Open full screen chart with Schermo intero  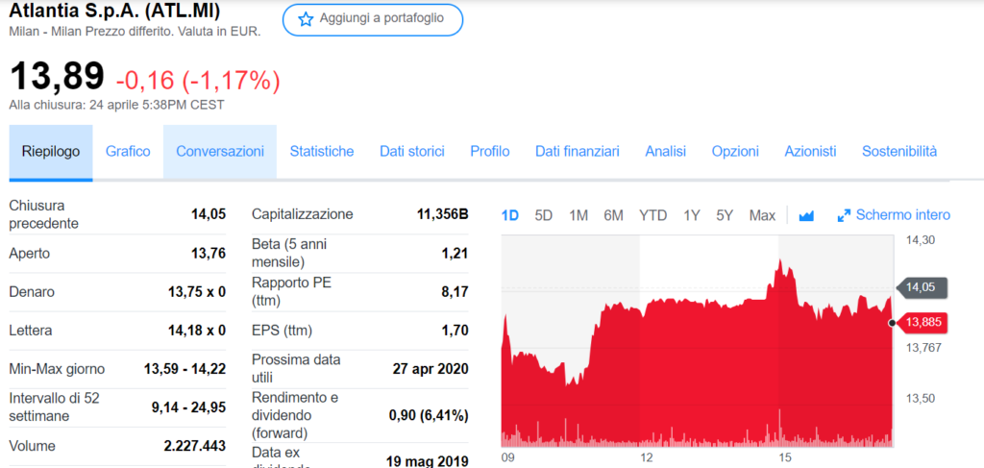point(895,215)
